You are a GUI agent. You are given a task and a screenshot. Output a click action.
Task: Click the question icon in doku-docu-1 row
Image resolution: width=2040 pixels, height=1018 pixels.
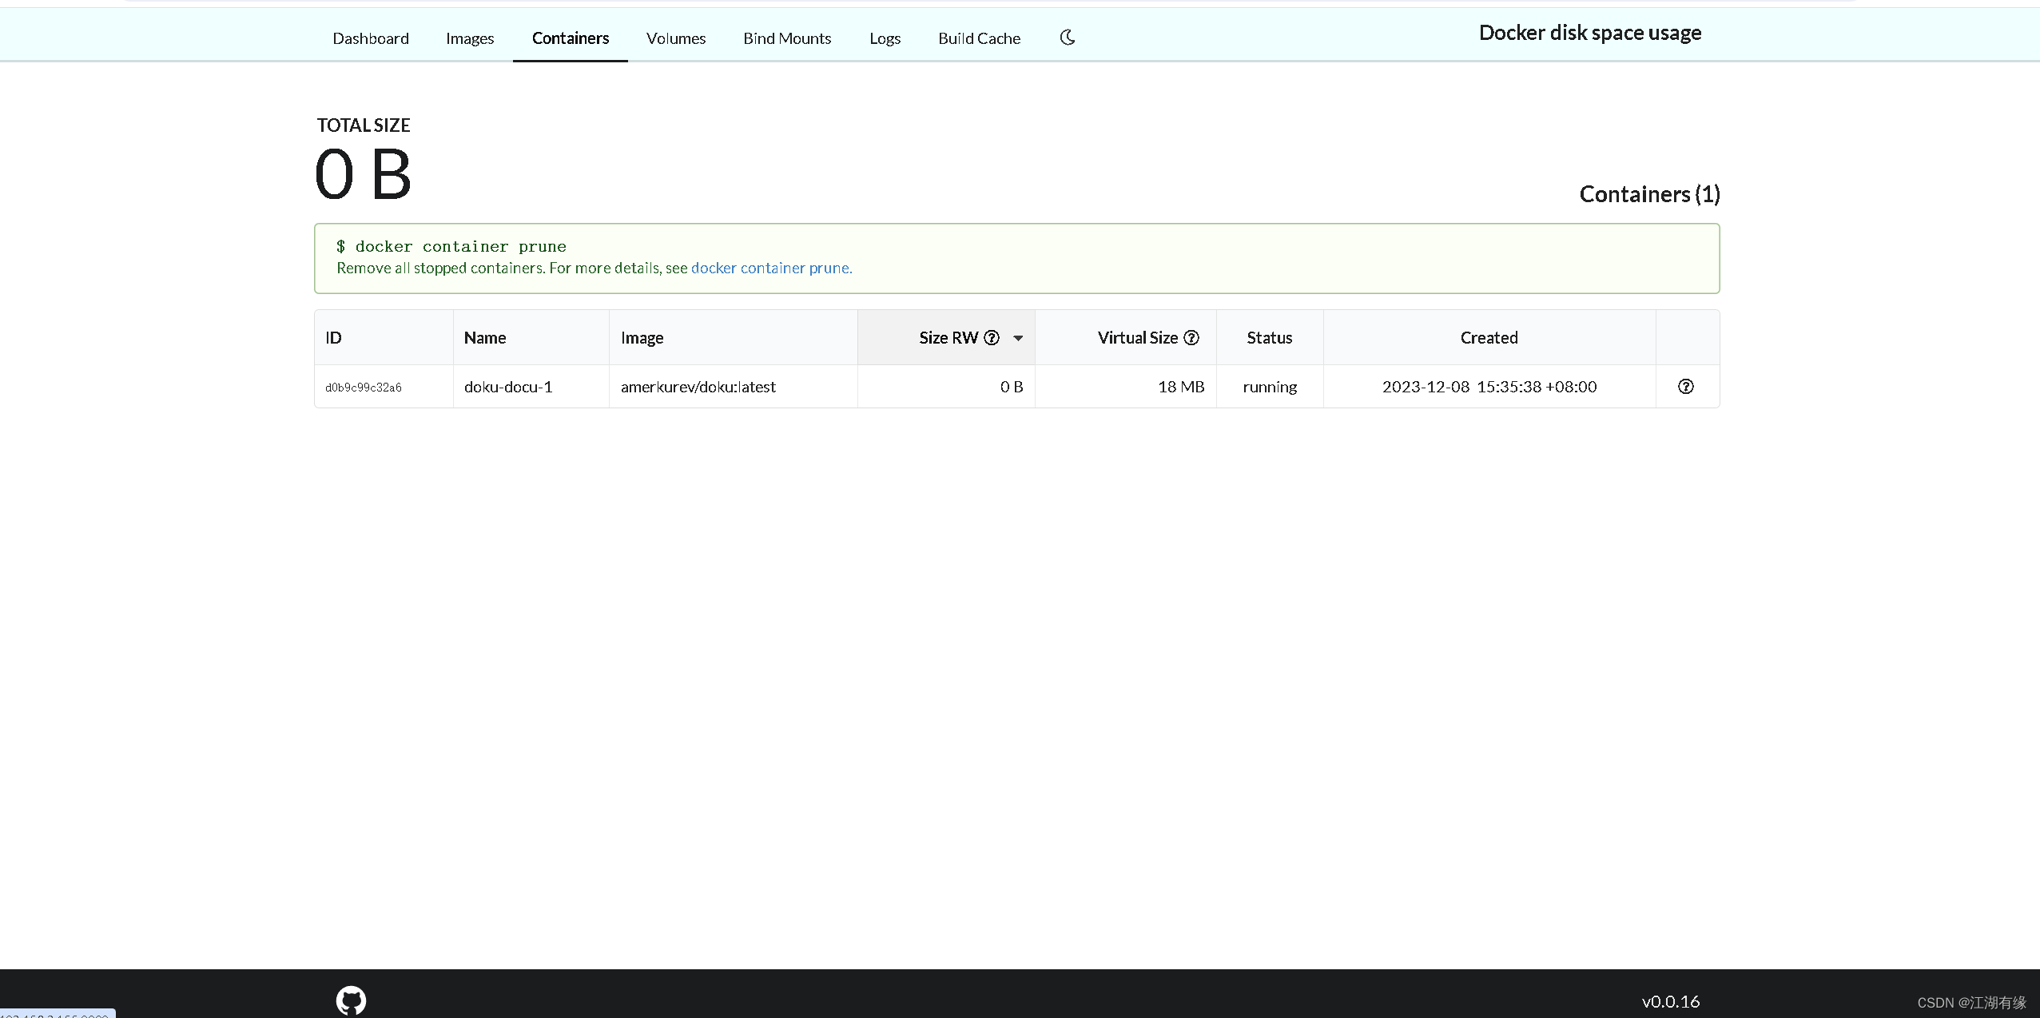pyautogui.click(x=1686, y=387)
